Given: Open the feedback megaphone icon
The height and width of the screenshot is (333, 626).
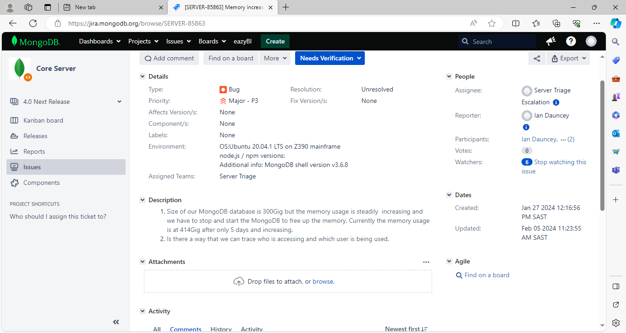Looking at the screenshot, I should (551, 41).
